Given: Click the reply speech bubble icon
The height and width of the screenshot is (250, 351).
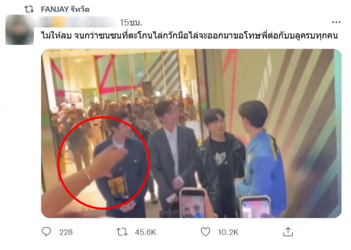Looking at the screenshot, I should (47, 232).
